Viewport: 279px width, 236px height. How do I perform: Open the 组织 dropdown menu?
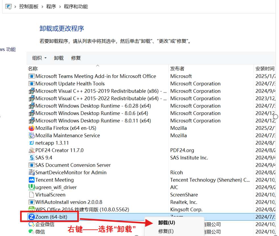(x=39, y=58)
